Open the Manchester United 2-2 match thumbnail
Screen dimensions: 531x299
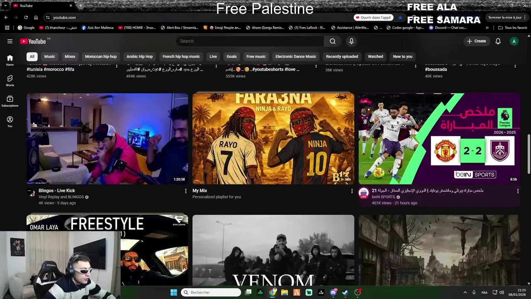coord(439,138)
